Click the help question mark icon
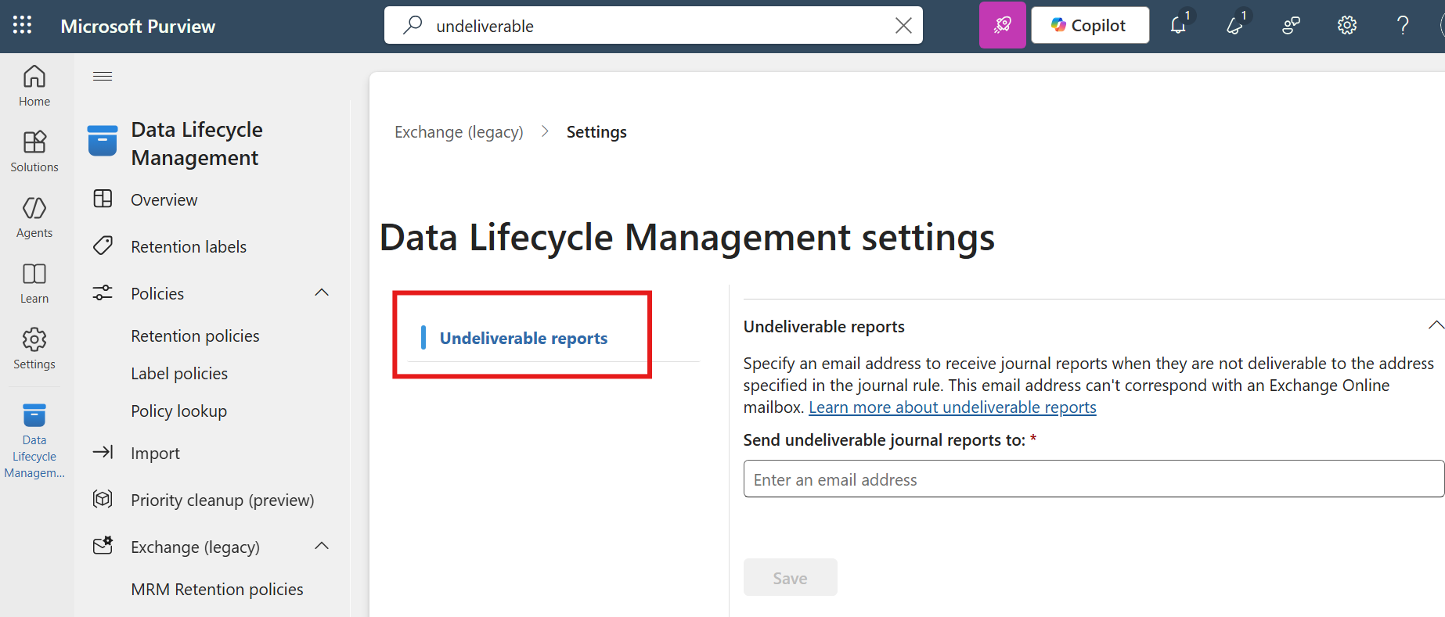The image size is (1445, 617). coord(1403,26)
